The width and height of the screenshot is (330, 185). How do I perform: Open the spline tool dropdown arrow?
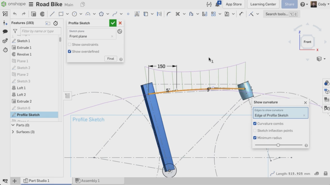coord(121,14)
